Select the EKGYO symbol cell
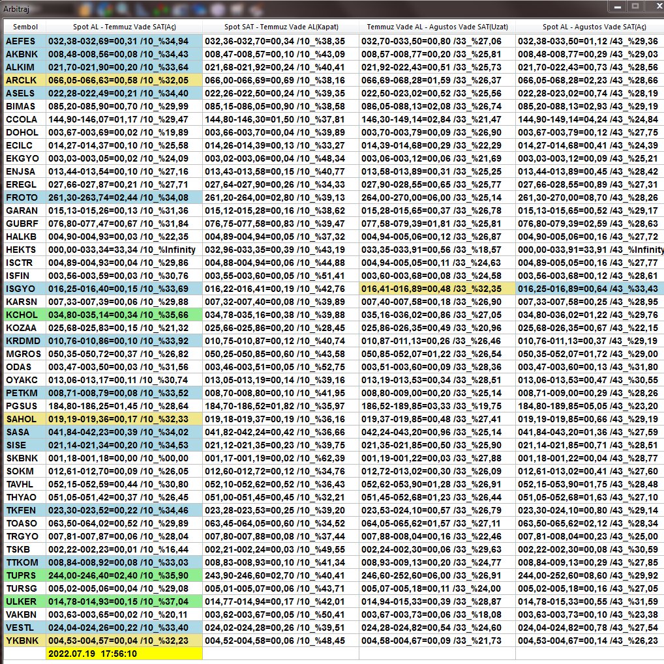Image resolution: width=664 pixels, height=664 pixels. (25, 158)
